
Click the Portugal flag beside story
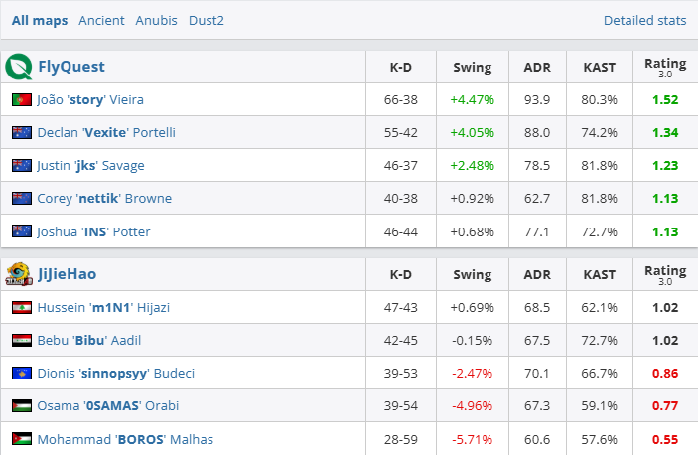[22, 99]
